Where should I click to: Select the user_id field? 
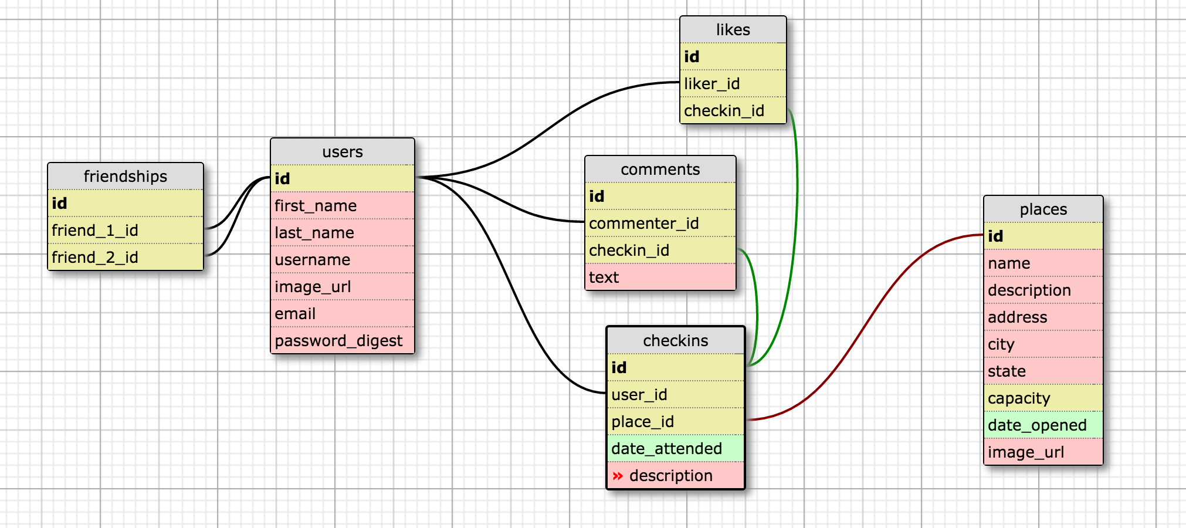(676, 395)
